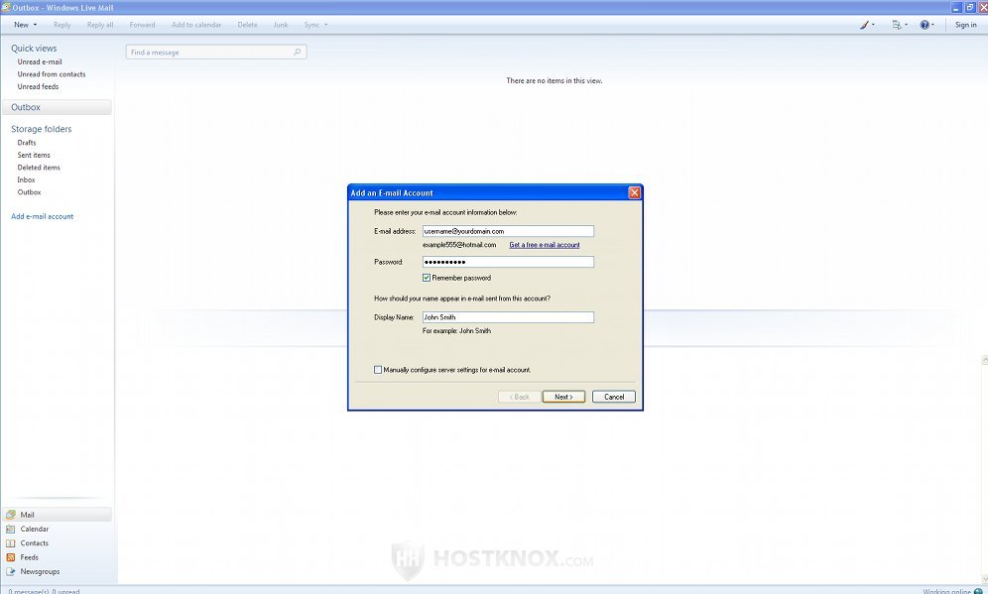
Task: Click 'For example: John Smith' hint text
Action: 456,330
